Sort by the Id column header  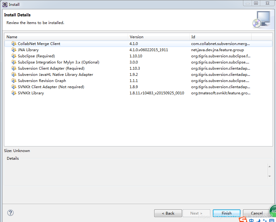click(220, 37)
